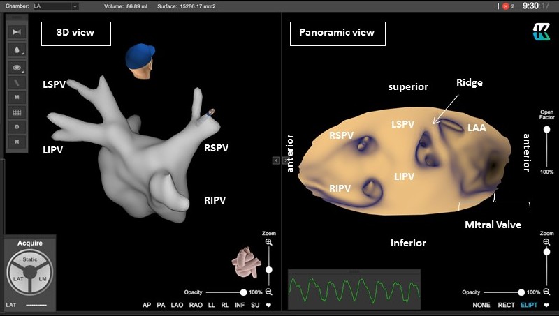This screenshot has height=316, width=559.
Task: Click the grid icon in left toolbar
Action: pyautogui.click(x=17, y=112)
